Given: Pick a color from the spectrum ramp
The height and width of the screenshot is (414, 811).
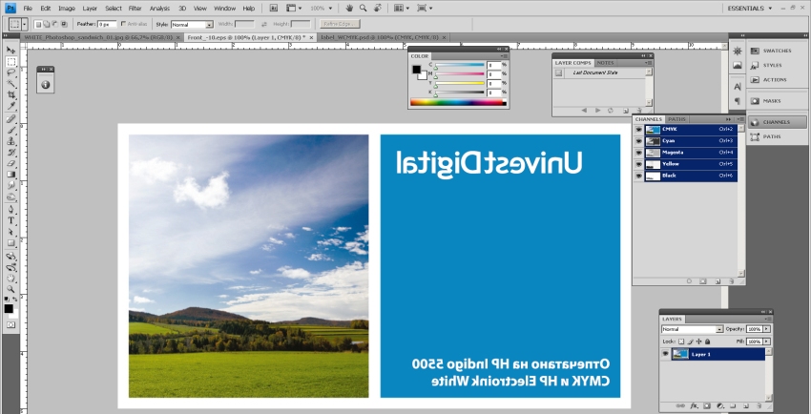Looking at the screenshot, I should tap(458, 102).
